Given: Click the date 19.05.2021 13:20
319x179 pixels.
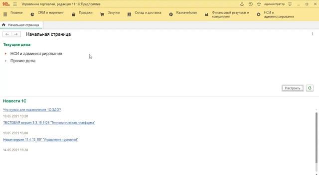Looking at the screenshot, I should click(15, 116).
